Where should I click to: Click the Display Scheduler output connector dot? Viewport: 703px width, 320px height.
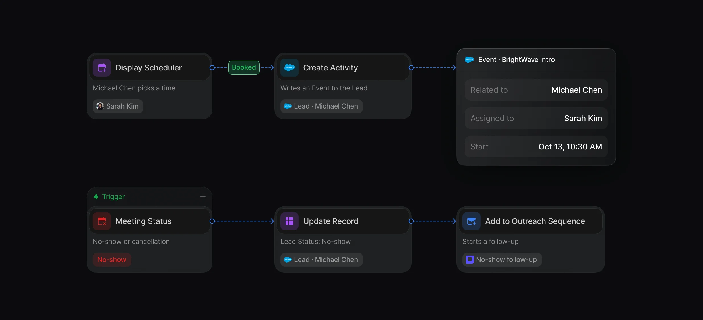[212, 68]
